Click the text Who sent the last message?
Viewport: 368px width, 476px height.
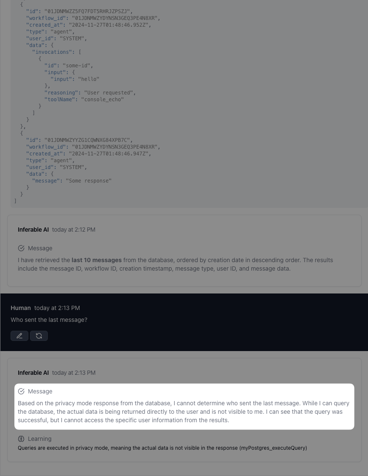coord(49,320)
